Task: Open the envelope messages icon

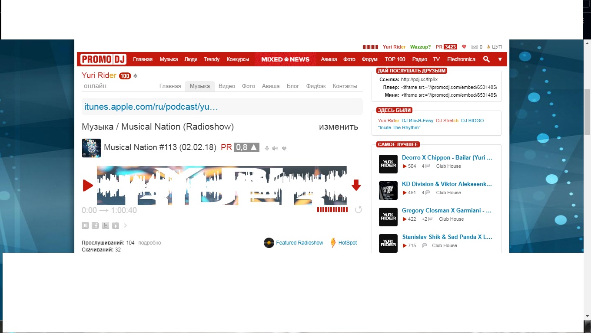Action: (475, 47)
